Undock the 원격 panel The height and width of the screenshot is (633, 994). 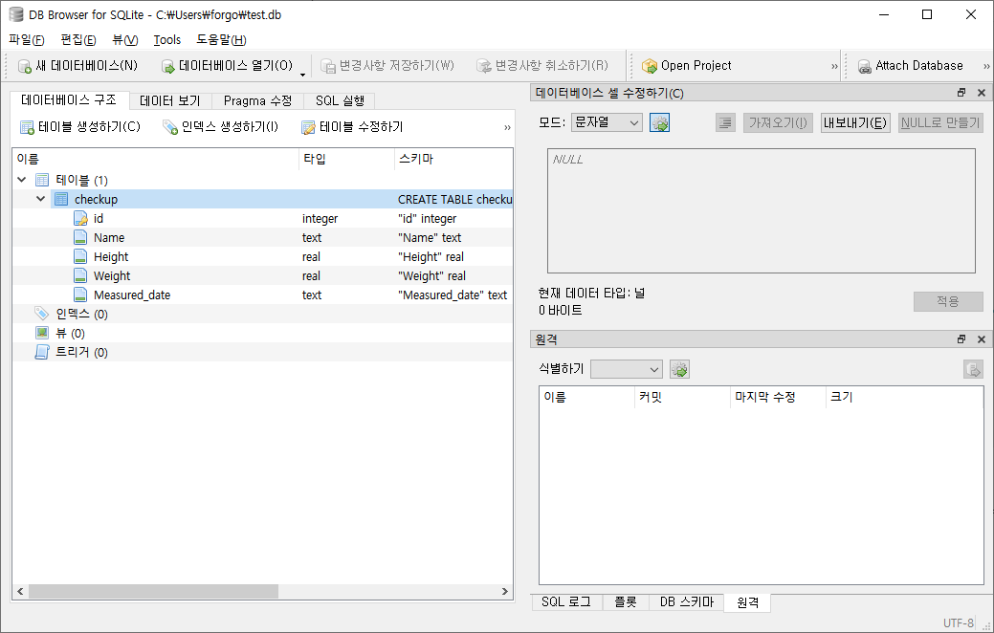[x=961, y=339]
